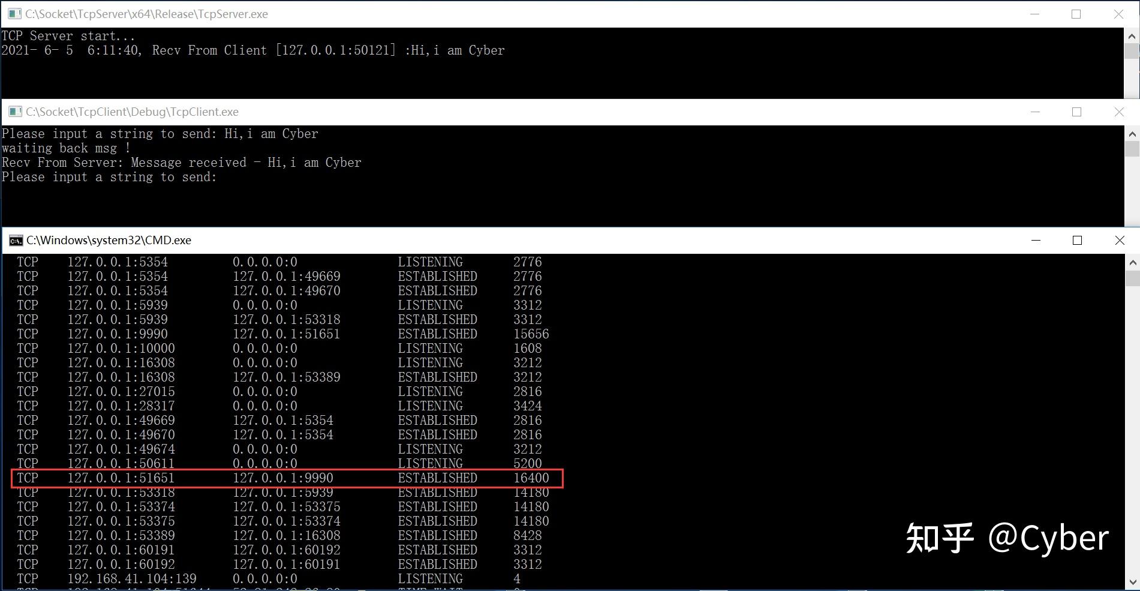The width and height of the screenshot is (1140, 591).
Task: Maximize the CMD.exe window
Action: click(1077, 240)
